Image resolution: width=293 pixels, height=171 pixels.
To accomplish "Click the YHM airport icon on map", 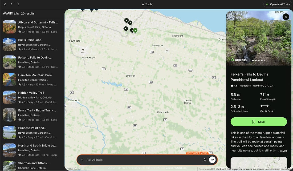I will (x=83, y=50).
